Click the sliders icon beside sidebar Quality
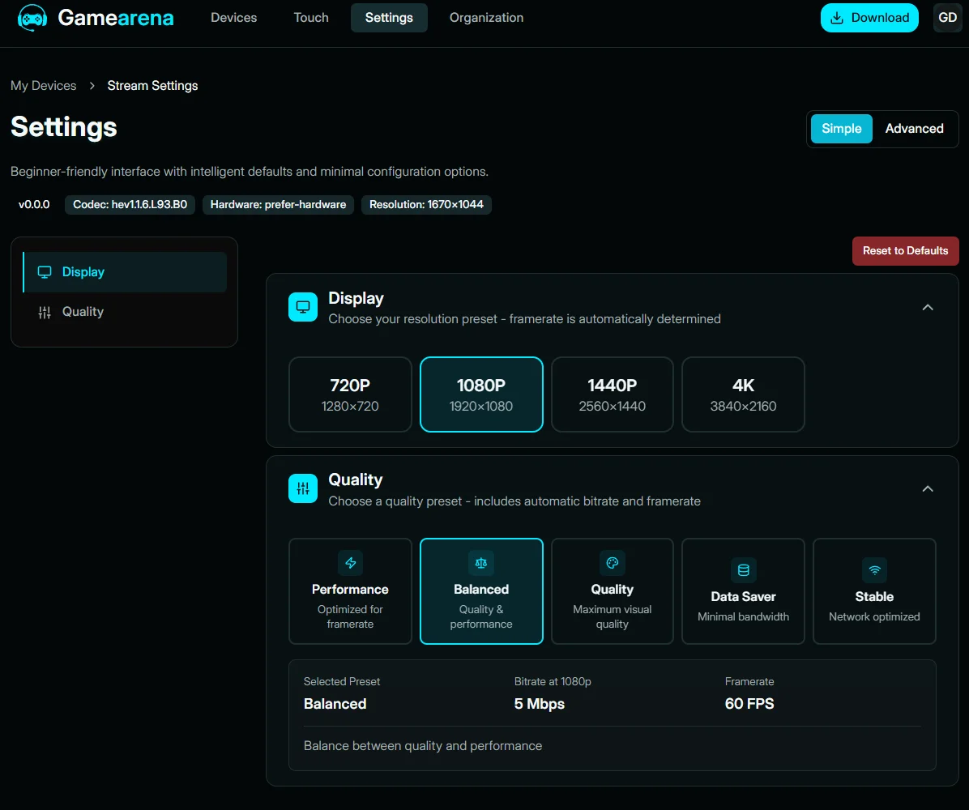The width and height of the screenshot is (969, 810). pyautogui.click(x=45, y=312)
